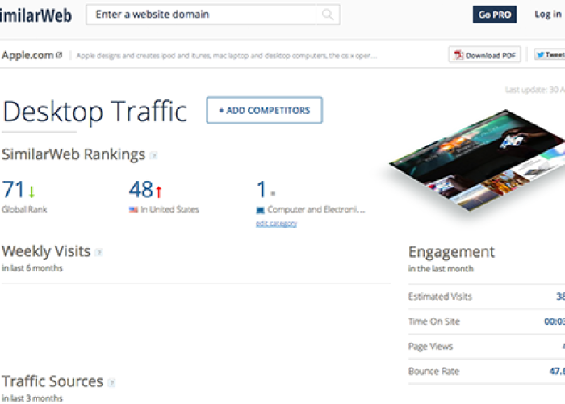The height and width of the screenshot is (404, 565).
Task: Open the Apple.com external link icon
Action: click(59, 56)
